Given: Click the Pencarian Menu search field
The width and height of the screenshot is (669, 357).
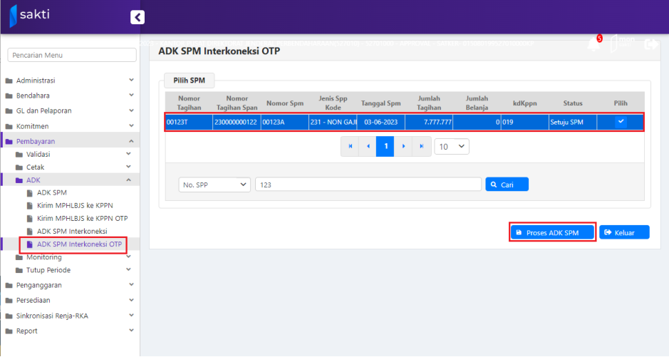Looking at the screenshot, I should [71, 56].
